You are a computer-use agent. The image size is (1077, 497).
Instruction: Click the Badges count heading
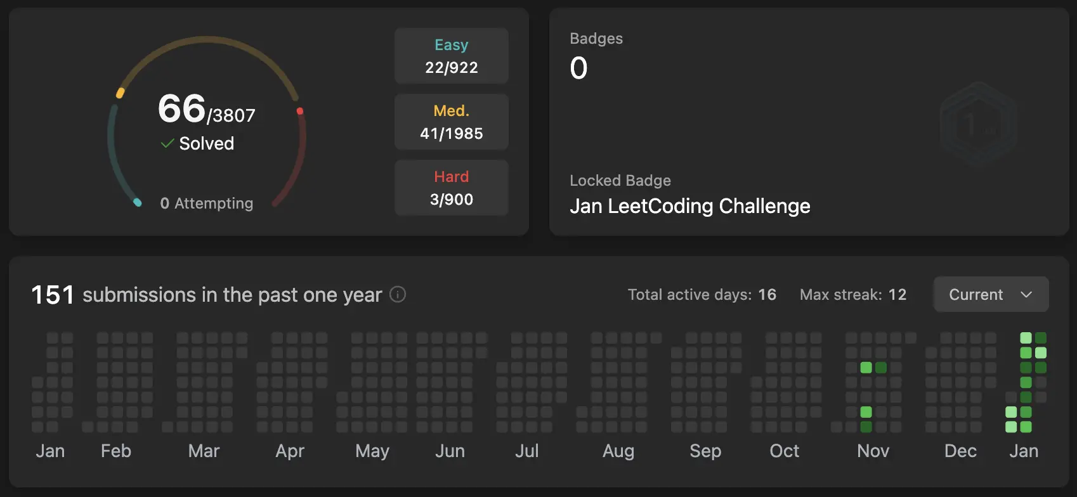596,39
